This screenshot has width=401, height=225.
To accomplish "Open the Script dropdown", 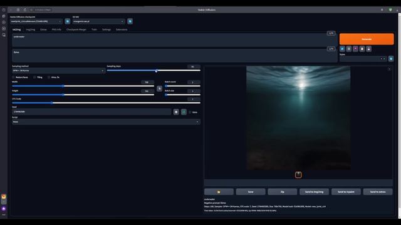I will pyautogui.click(x=106, y=122).
